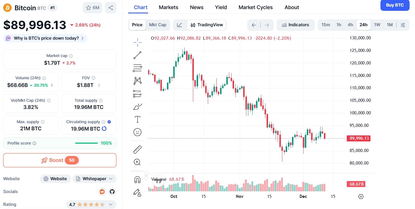Select the trend line drawing tool
The height and width of the screenshot is (209, 415).
(137, 55)
